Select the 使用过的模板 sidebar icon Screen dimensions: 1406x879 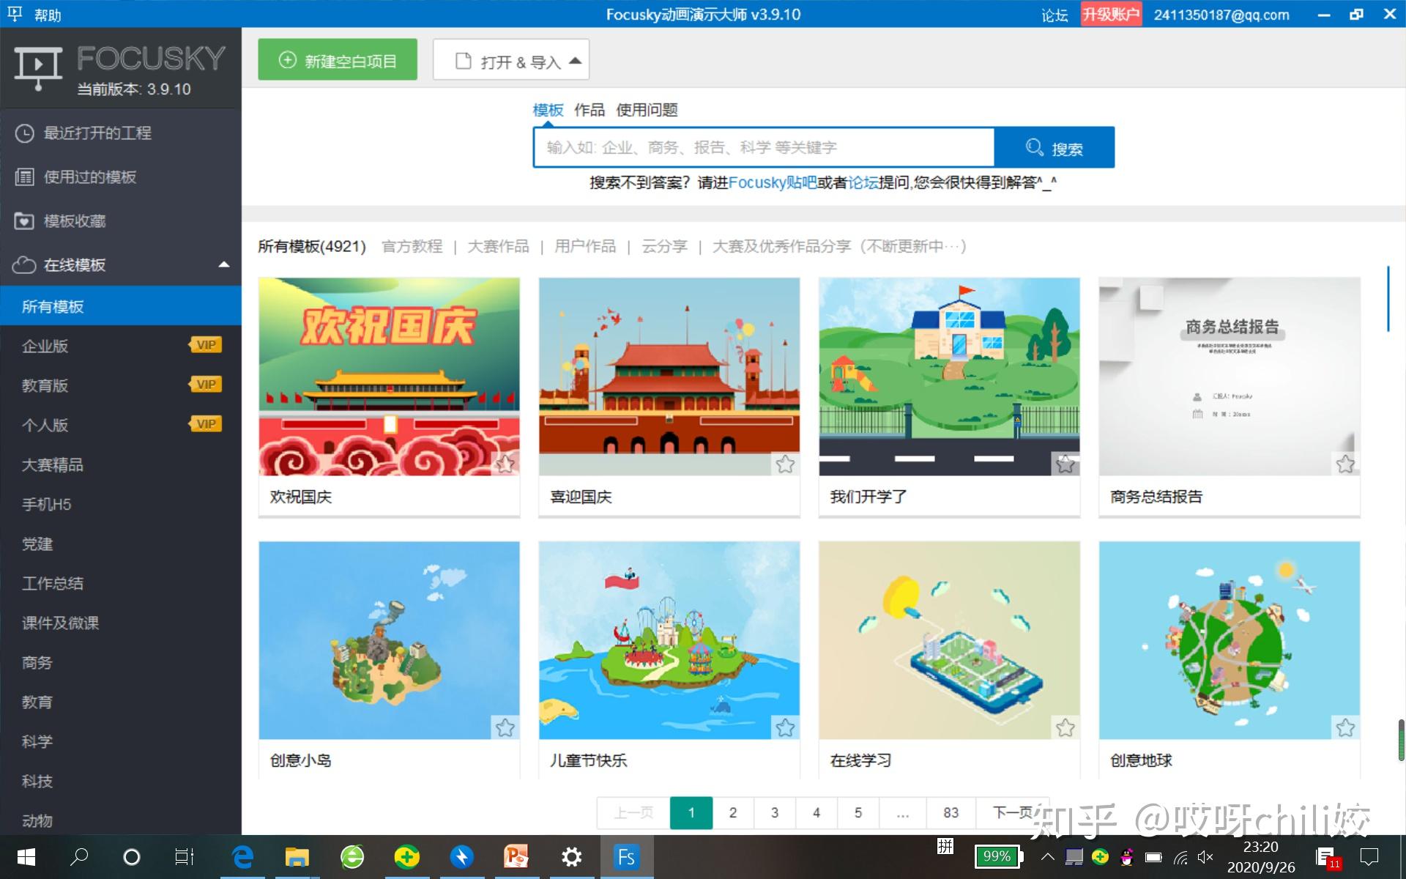(x=24, y=177)
